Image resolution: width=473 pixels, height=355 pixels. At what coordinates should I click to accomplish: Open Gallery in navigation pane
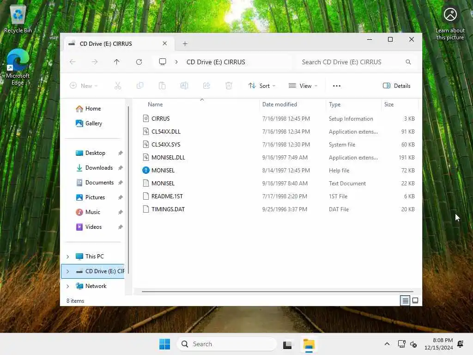pyautogui.click(x=93, y=123)
